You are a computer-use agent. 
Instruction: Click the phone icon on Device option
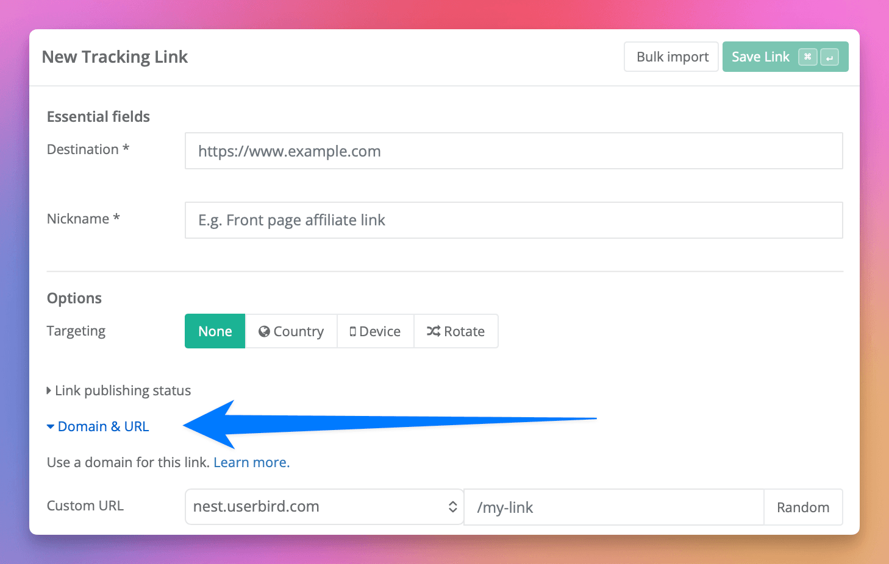tap(352, 331)
